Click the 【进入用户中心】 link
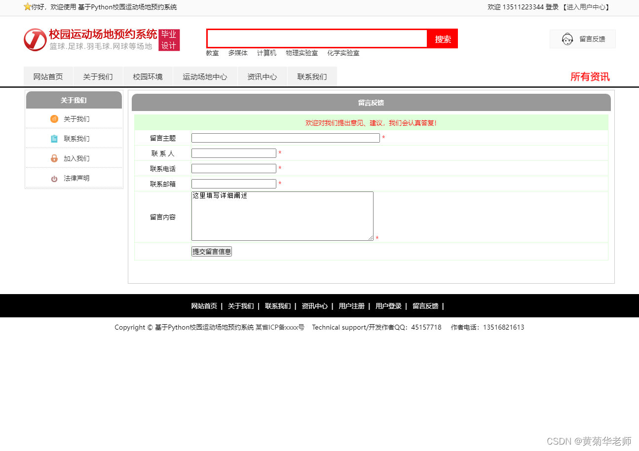Image resolution: width=639 pixels, height=451 pixels. click(586, 7)
